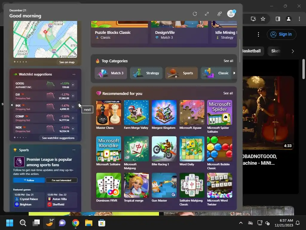Open Watchlist suggestions more options
The image size is (306, 230).
[x=74, y=74]
